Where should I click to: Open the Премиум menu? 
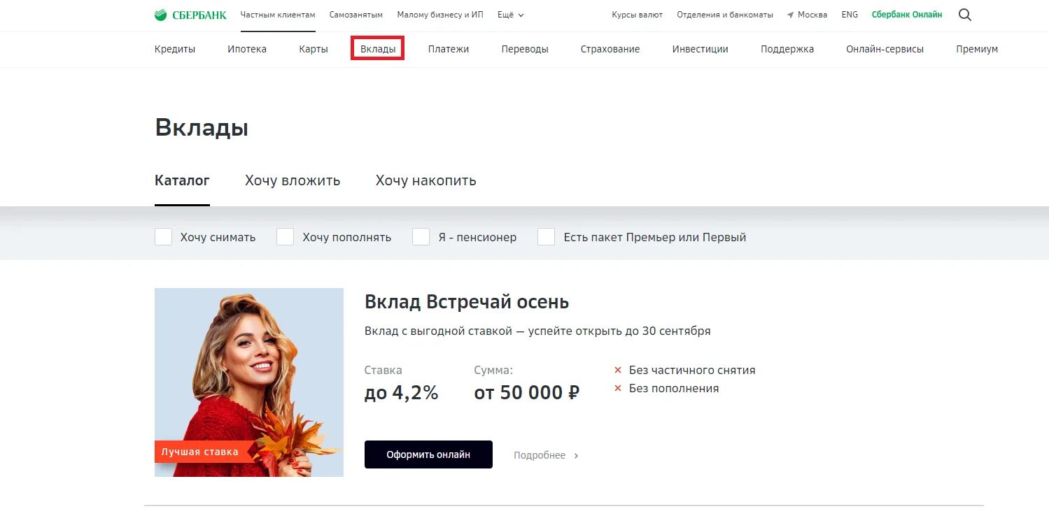pyautogui.click(x=977, y=49)
